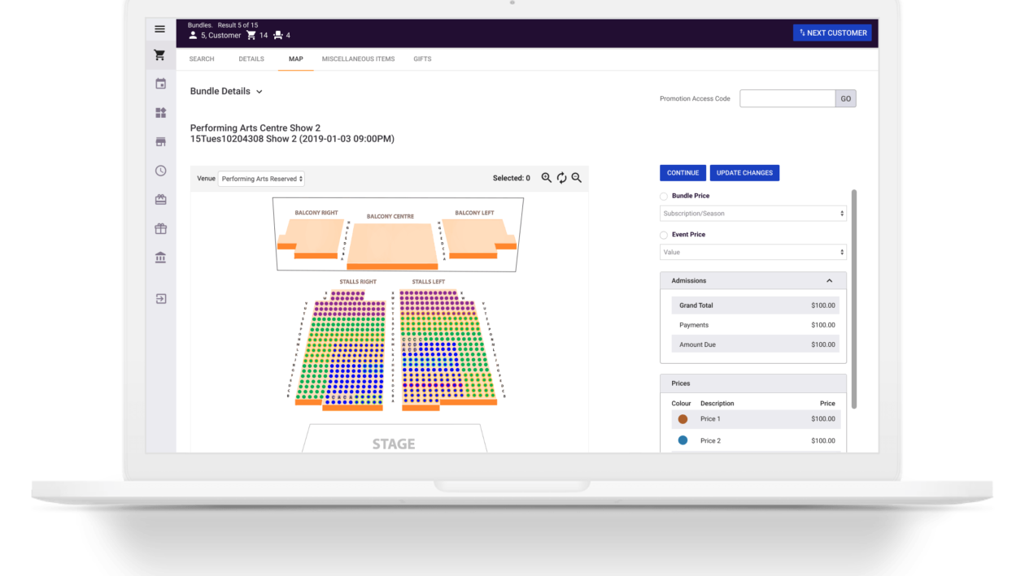
Task: Select the Bundle Price radio button
Action: [x=664, y=196]
